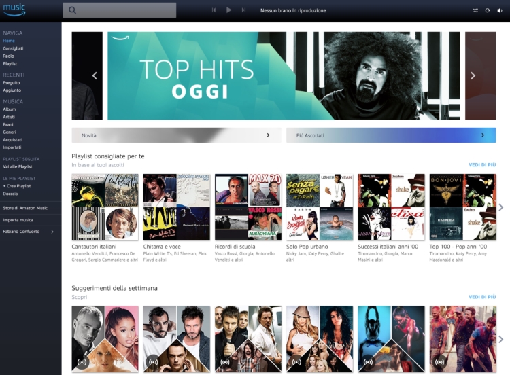The height and width of the screenshot is (375, 510).
Task: Skip to the previous track
Action: point(214,10)
